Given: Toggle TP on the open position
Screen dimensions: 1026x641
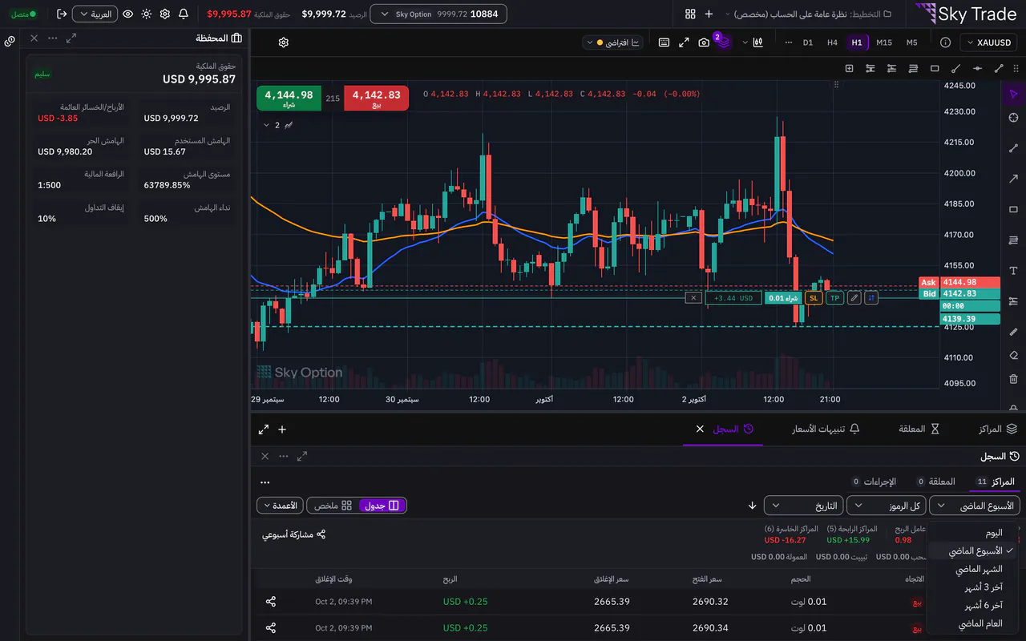Looking at the screenshot, I should coord(834,298).
